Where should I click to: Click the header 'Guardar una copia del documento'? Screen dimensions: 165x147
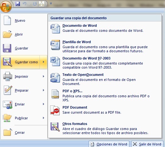79,18
